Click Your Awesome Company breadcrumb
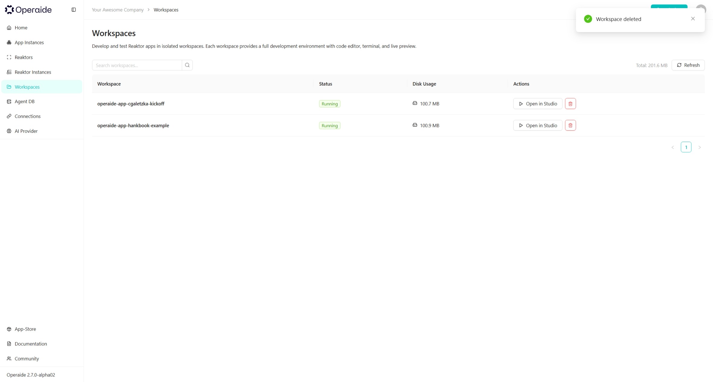 pos(118,10)
